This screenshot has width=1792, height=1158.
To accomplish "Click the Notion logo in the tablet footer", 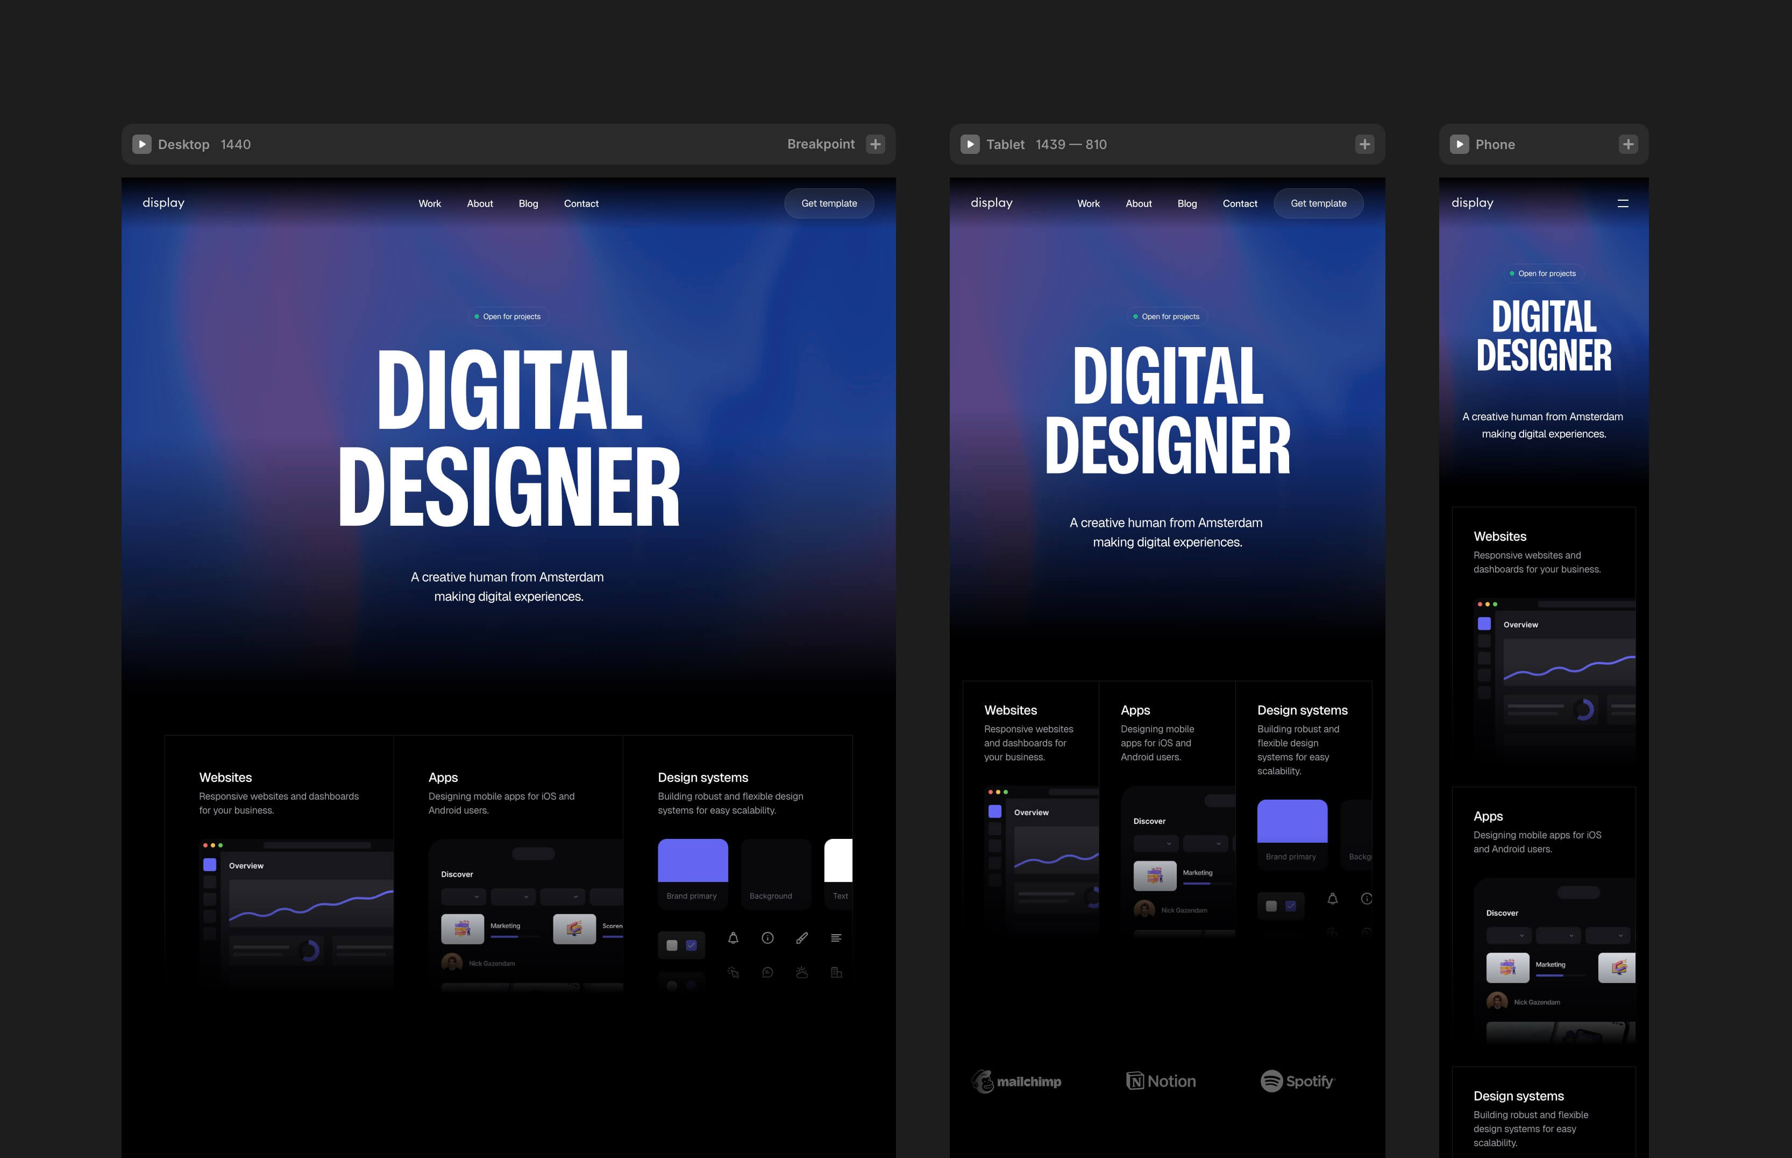I will tap(1161, 1081).
